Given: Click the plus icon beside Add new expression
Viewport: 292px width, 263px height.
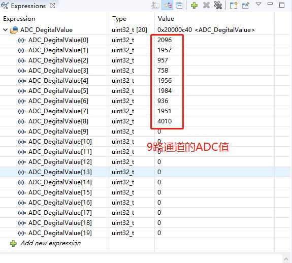Looking at the screenshot, I should point(13,243).
